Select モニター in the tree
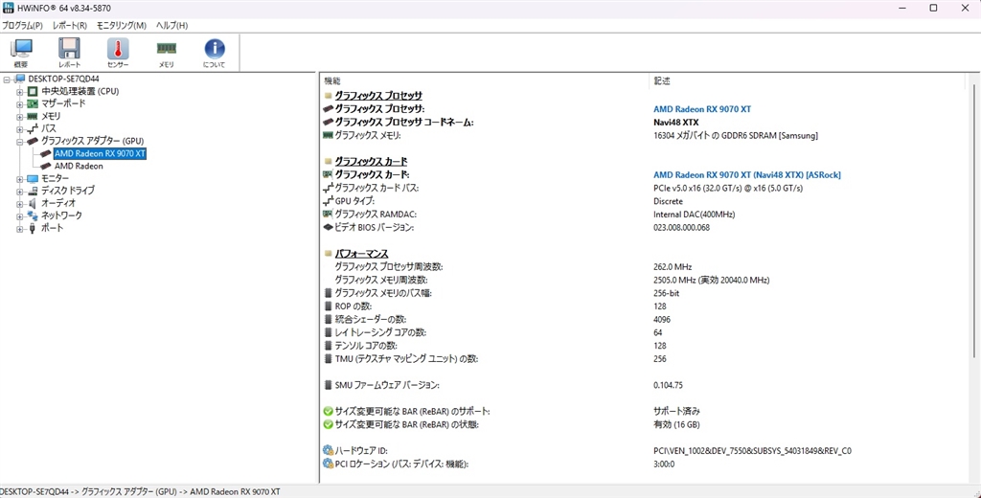 (x=56, y=179)
